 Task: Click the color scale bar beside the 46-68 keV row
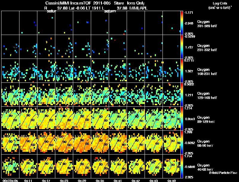(x=182, y=166)
